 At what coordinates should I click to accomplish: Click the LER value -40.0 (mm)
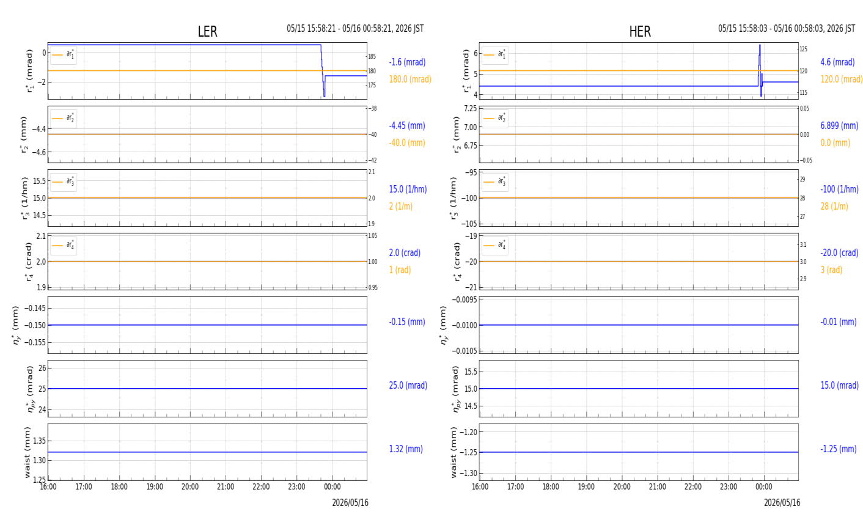tap(407, 143)
